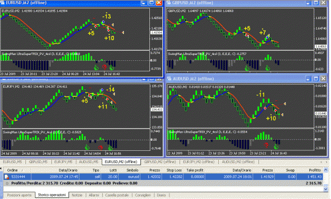Maximize the AUDUSD,M2 chart window
This screenshot has width=331, height=199.
[x=316, y=79]
